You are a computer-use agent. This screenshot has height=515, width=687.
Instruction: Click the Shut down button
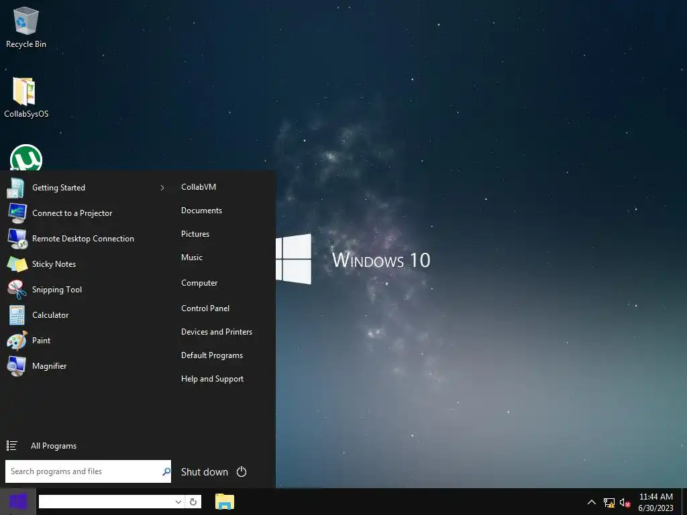(x=205, y=471)
